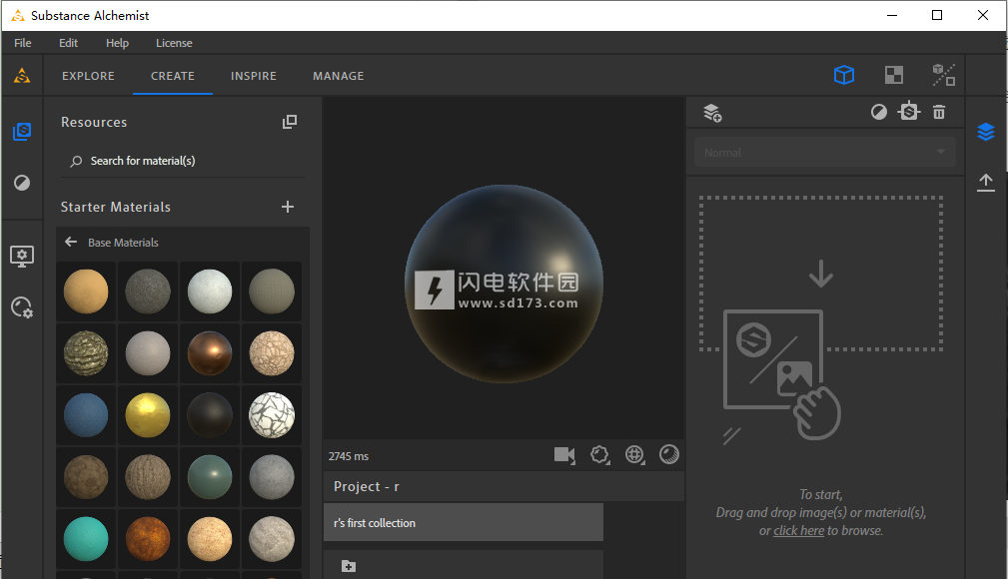Select the white cracked marble material
Screen dimensions: 1008x579
[272, 415]
